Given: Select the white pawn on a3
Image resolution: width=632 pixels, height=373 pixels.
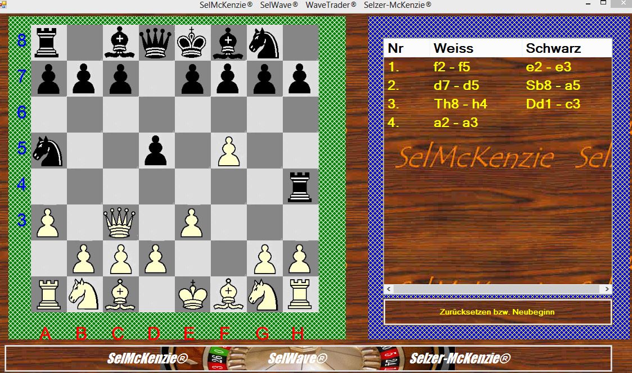Looking at the screenshot, I should (x=49, y=222).
